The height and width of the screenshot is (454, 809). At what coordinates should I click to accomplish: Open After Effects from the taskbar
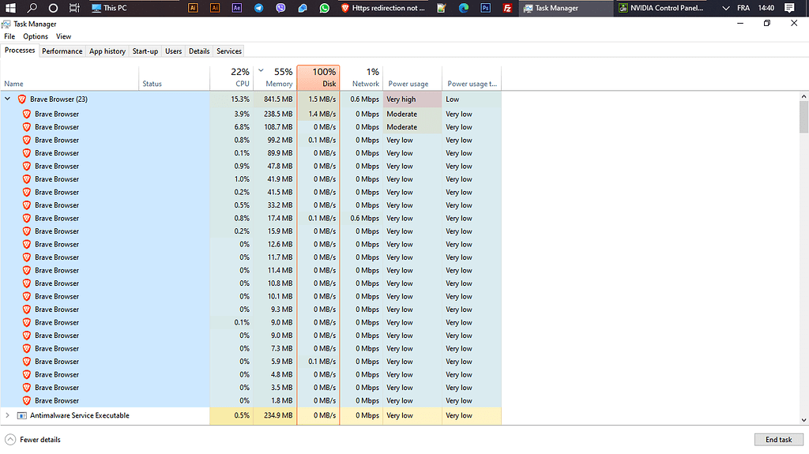pyautogui.click(x=237, y=8)
